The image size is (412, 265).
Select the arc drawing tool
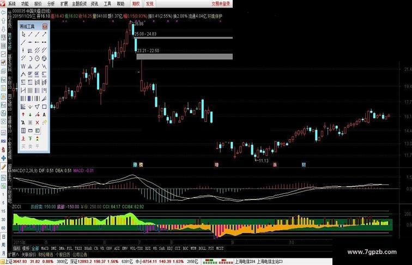(30, 58)
